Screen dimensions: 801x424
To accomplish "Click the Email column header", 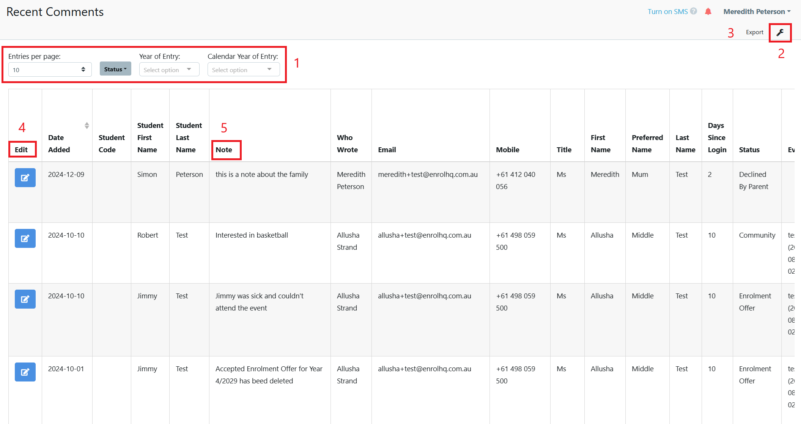I will pos(387,150).
